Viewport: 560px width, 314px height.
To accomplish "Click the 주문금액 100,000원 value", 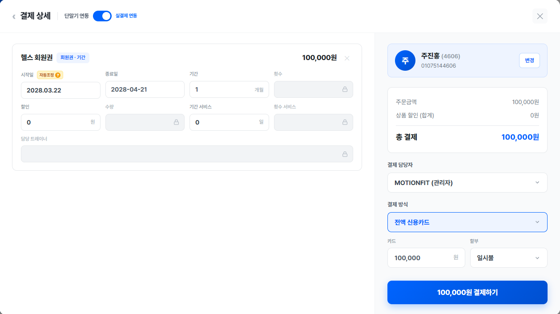I will coord(525,102).
